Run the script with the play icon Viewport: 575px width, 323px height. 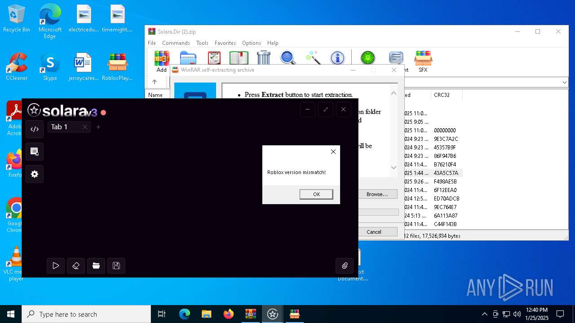(56, 266)
